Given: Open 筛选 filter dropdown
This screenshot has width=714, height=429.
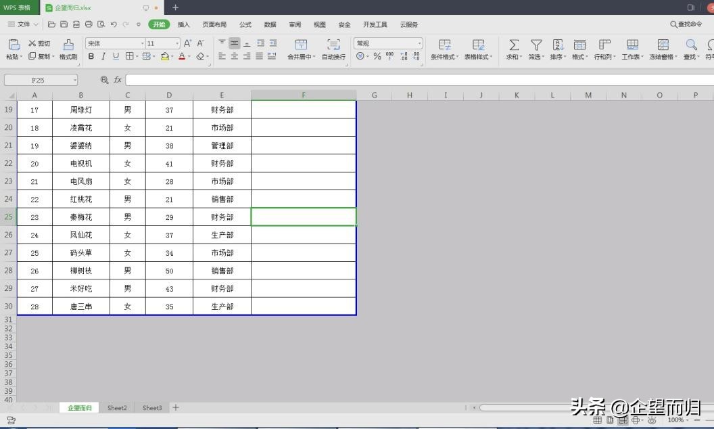Looking at the screenshot, I should 543,57.
